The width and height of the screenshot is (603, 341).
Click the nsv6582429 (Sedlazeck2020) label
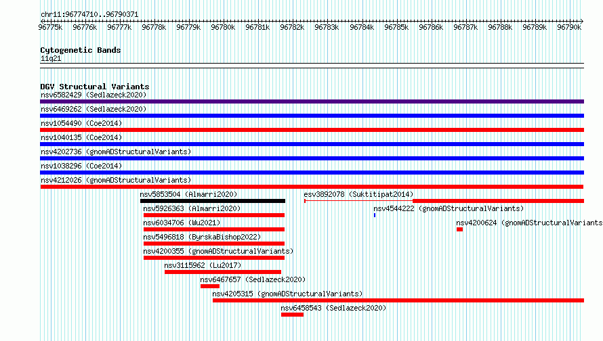pyautogui.click(x=93, y=95)
